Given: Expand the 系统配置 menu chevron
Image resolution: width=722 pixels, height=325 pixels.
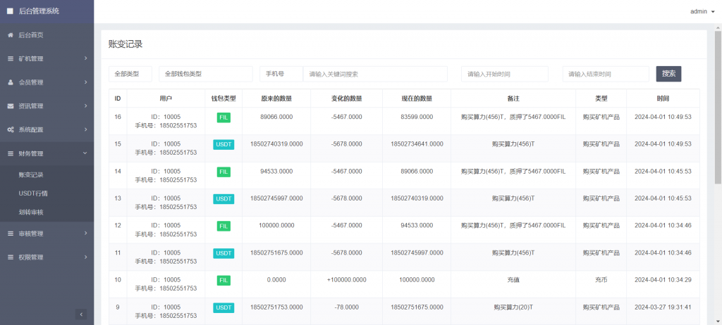Looking at the screenshot, I should [85, 129].
